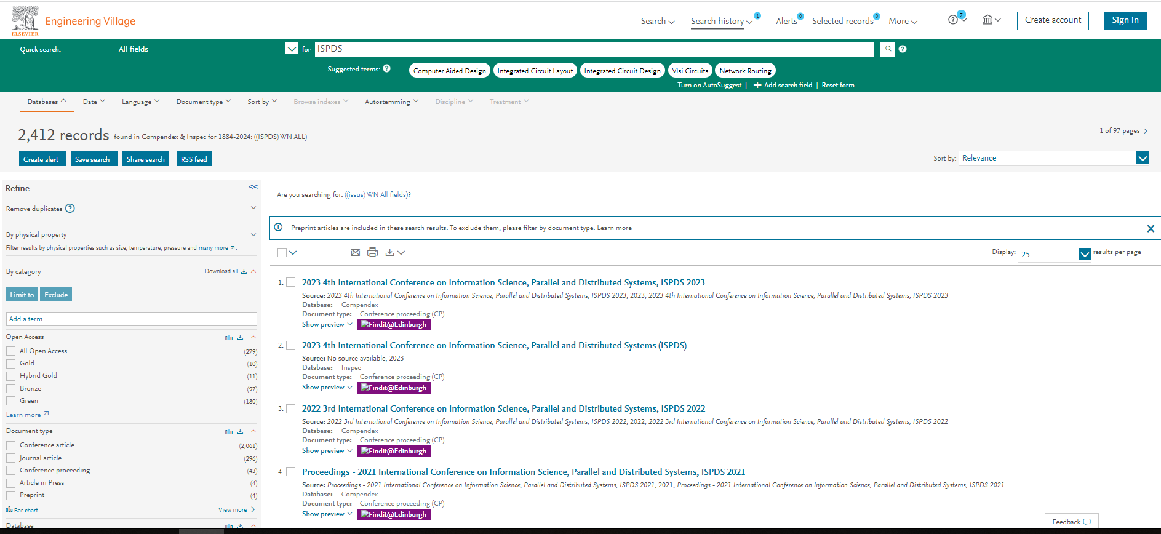
Task: Select the Journal article checkbox
Action: pyautogui.click(x=10, y=458)
